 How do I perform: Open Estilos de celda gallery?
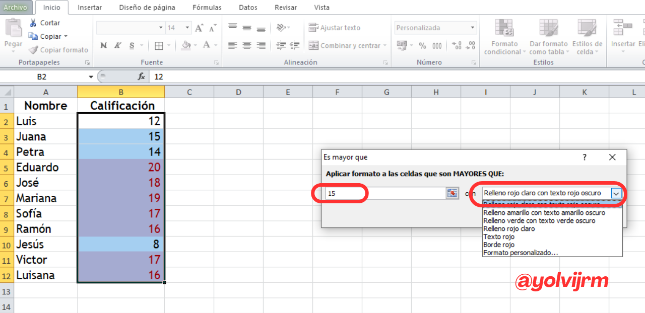pyautogui.click(x=587, y=37)
